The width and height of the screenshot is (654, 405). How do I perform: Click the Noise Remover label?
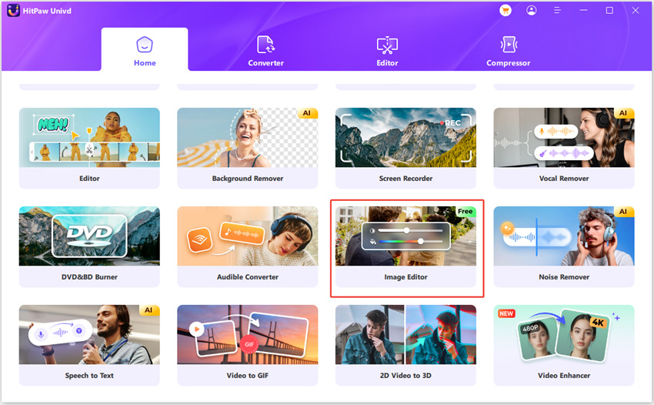tap(564, 277)
